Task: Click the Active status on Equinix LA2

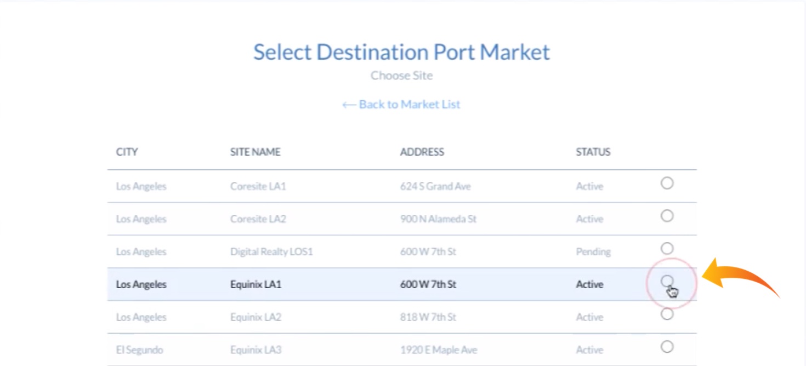Action: coord(591,317)
